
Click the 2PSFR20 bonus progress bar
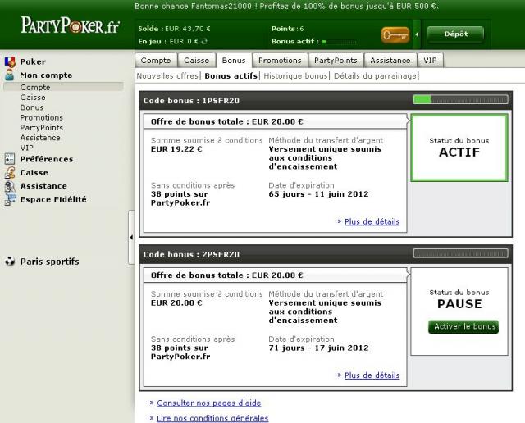(461, 253)
